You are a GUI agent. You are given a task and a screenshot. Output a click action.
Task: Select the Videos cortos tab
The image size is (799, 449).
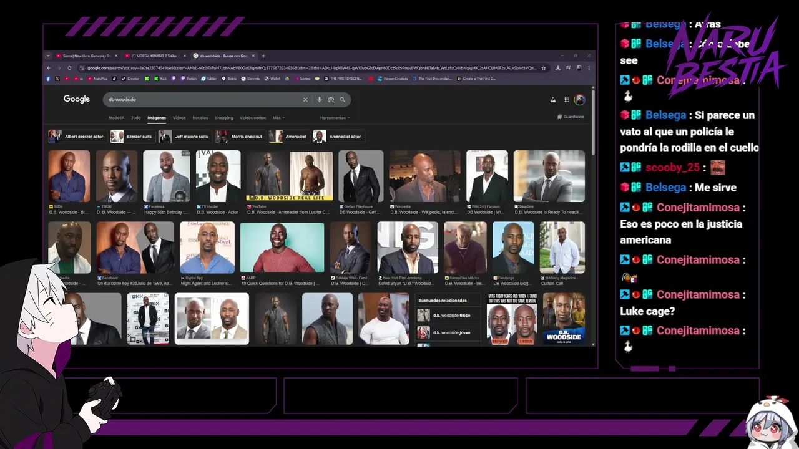coord(253,118)
